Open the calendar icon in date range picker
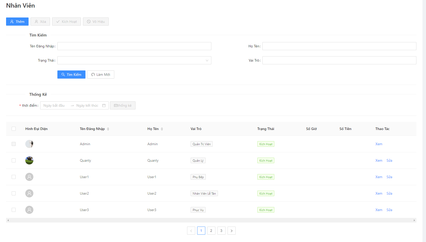 tap(104, 105)
